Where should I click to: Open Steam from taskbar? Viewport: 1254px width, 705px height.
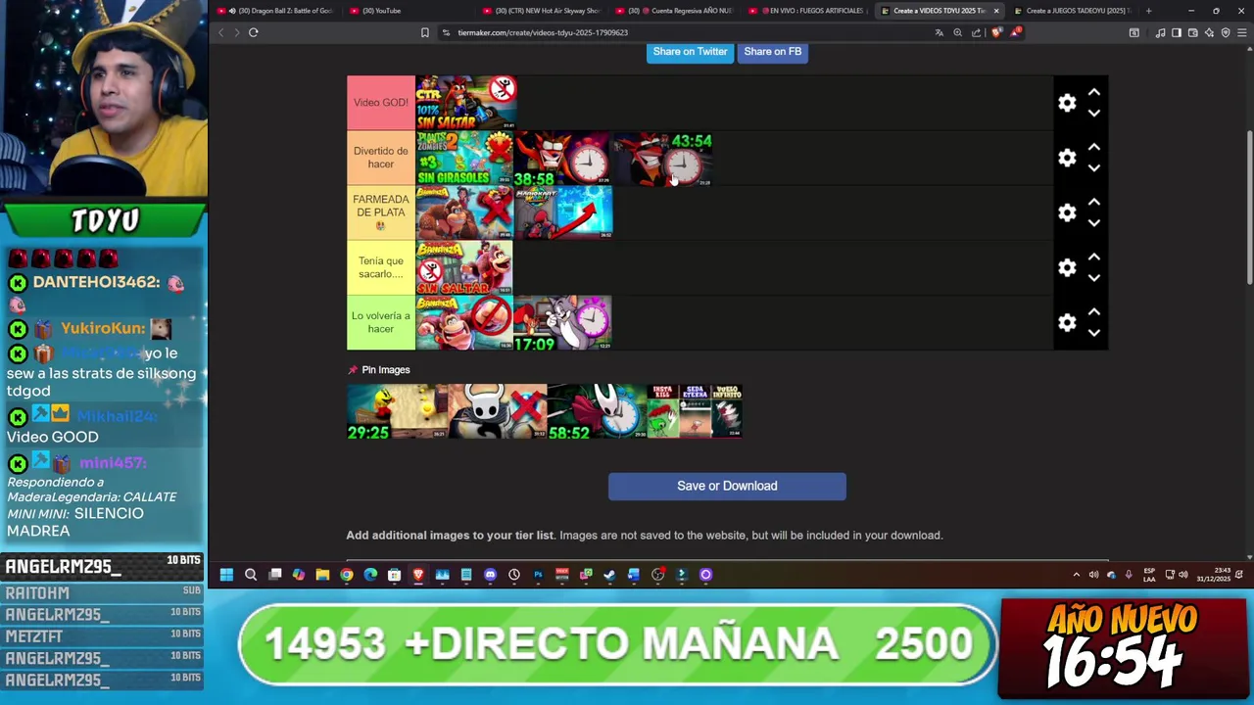tap(609, 575)
